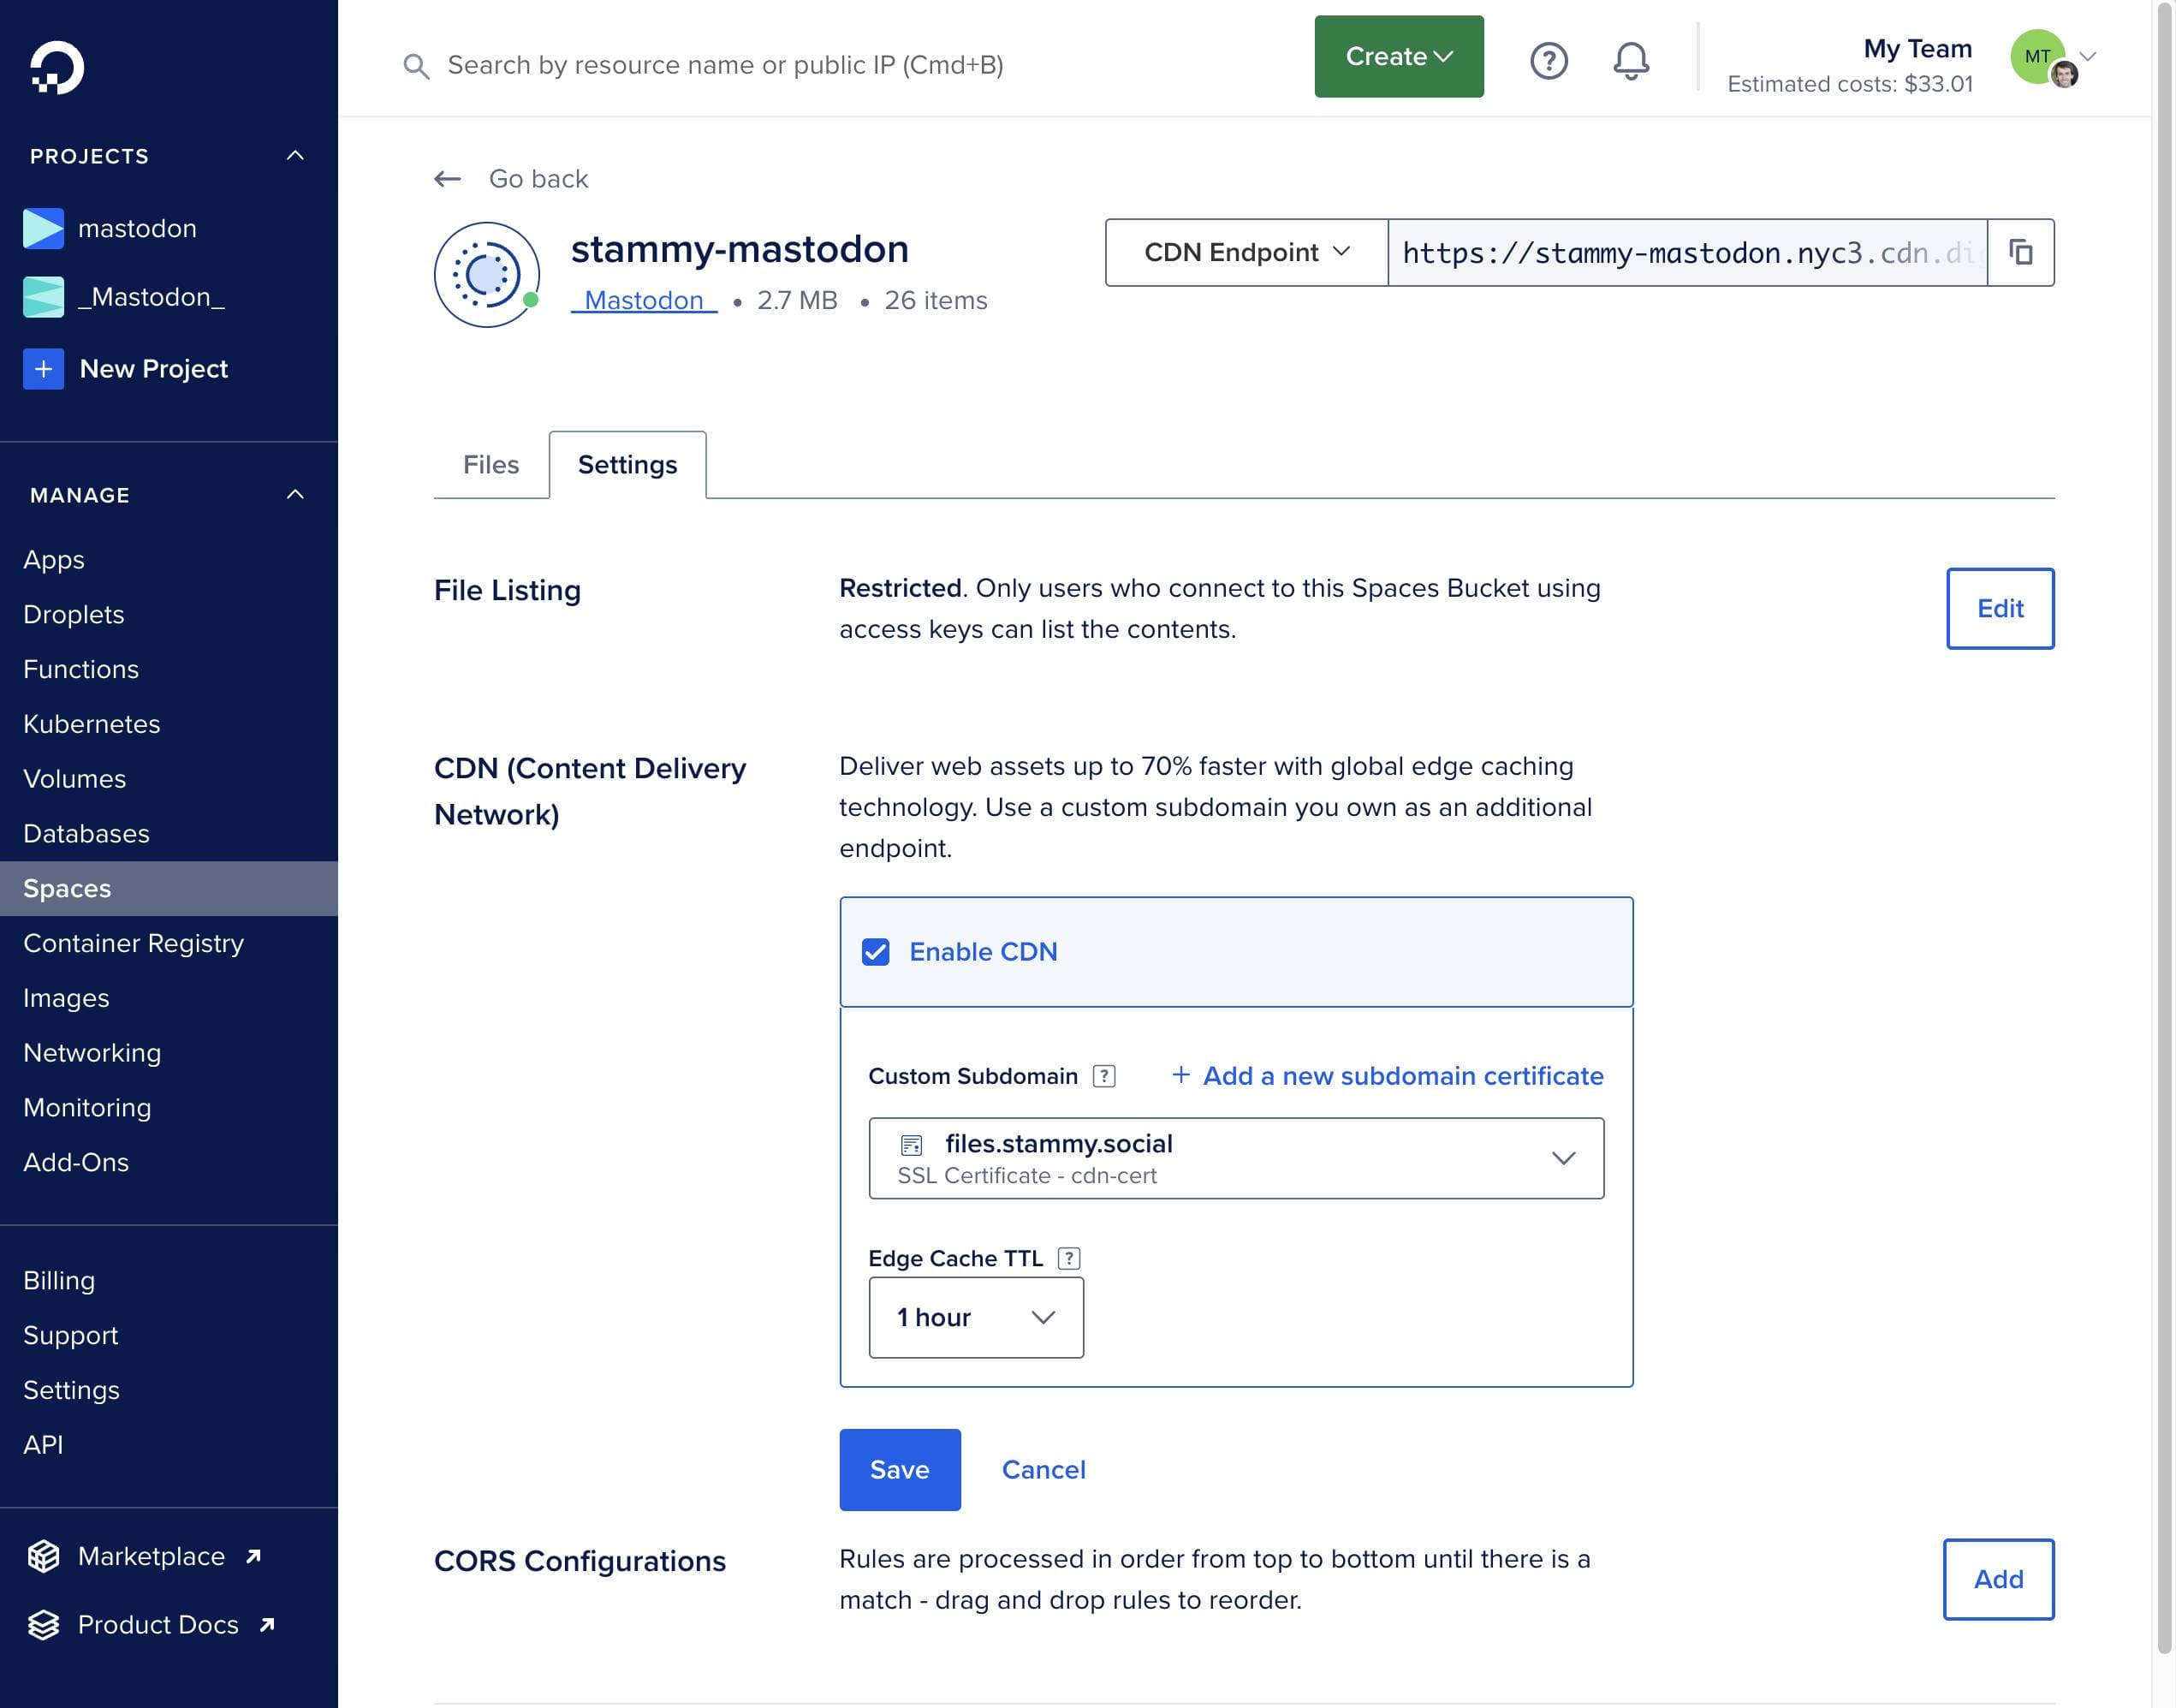Image resolution: width=2176 pixels, height=1708 pixels.
Task: Open Droplets in the sidebar
Action: 73,614
